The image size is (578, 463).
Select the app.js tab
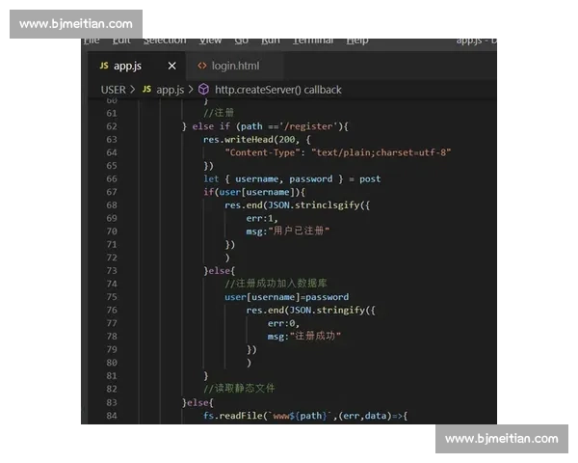(x=127, y=66)
